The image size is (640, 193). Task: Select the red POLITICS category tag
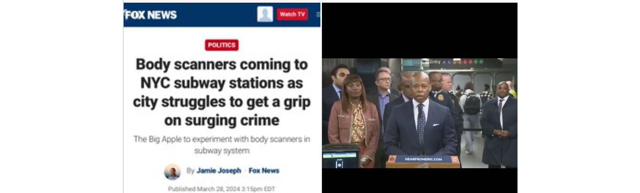[222, 45]
